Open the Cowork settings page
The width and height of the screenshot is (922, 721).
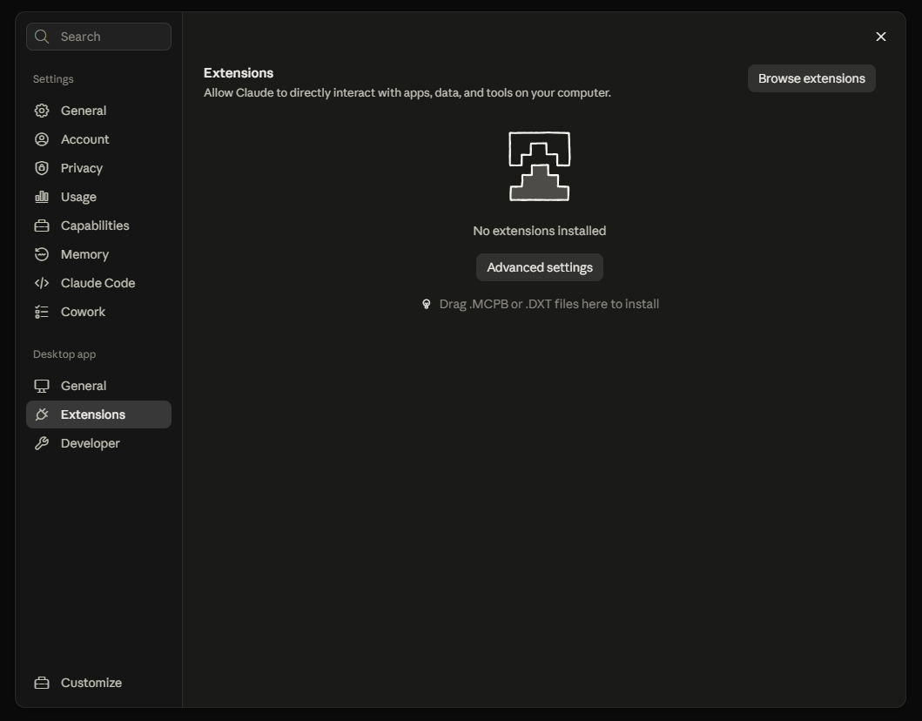98,313
